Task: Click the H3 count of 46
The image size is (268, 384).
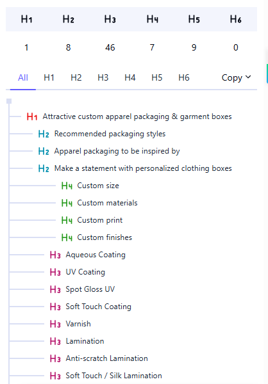Action: coord(110,47)
